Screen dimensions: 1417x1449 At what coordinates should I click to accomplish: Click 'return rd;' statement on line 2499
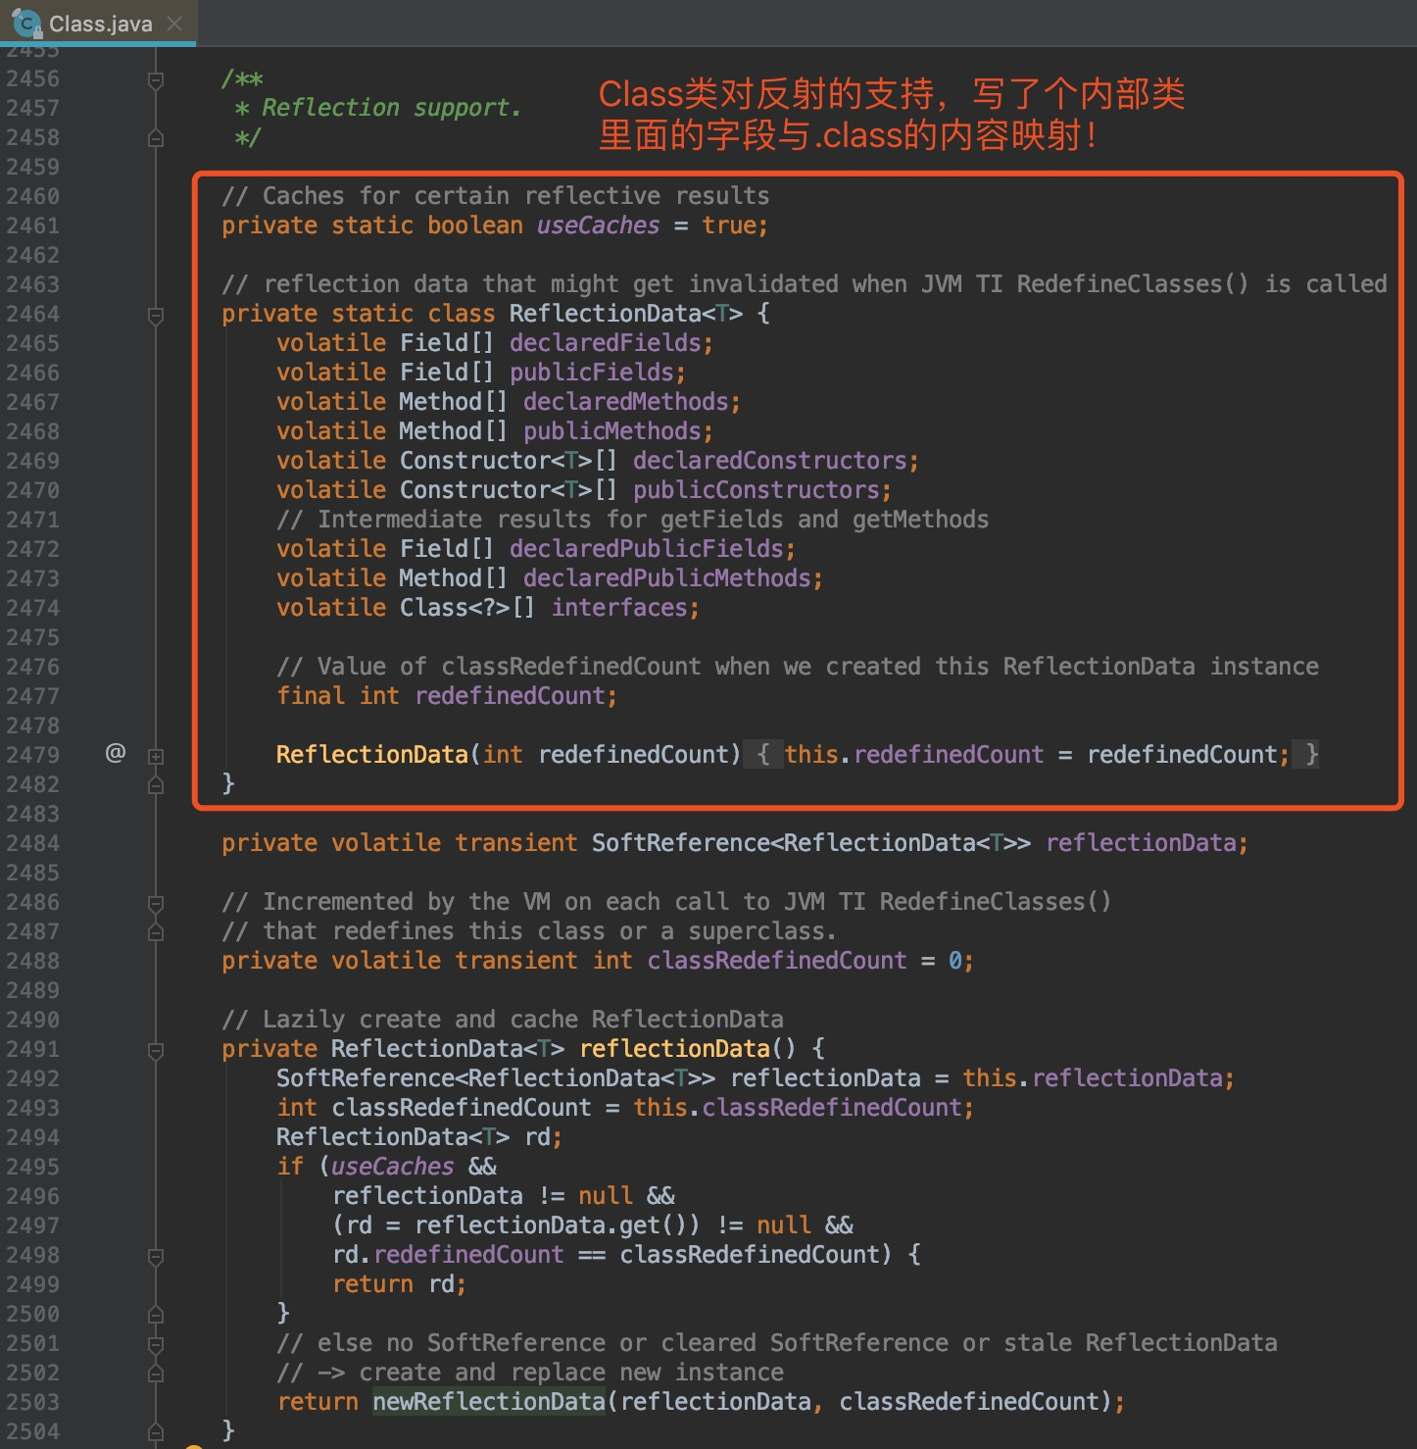[x=400, y=1284]
